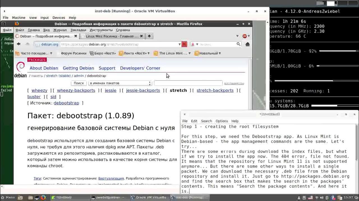Open the Menu button on the taskbar

8,197
